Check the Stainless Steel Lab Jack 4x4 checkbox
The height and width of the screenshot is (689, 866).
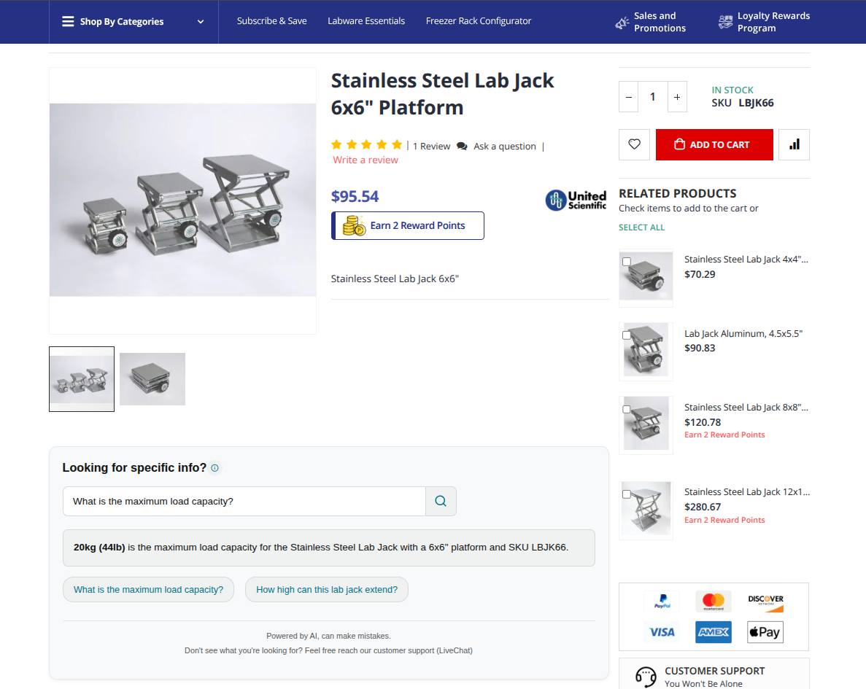(x=626, y=262)
